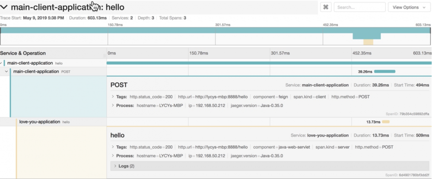432x179 pixels.
Task: Collapse the trace header chevron
Action: pos(4,7)
